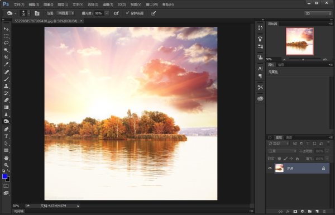Open the Filter menu

click(108, 4)
